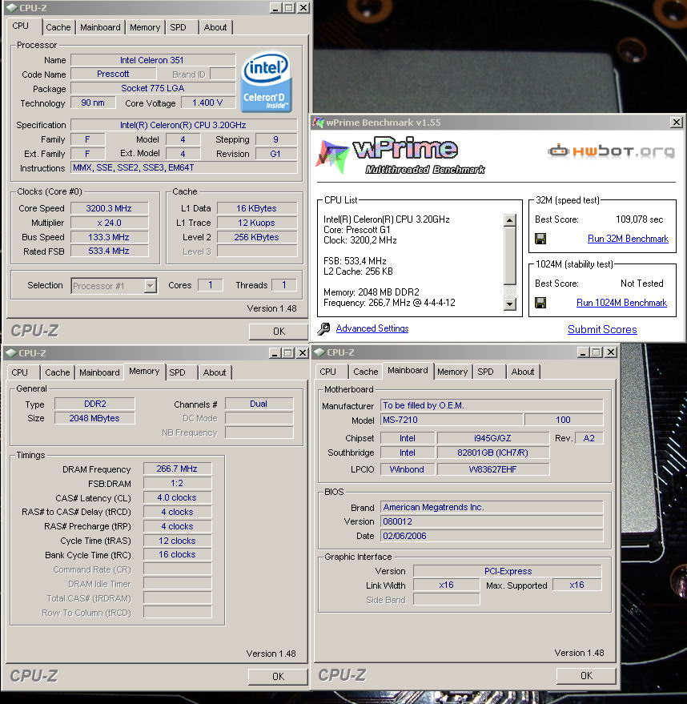Click the Manufacturer To be filled by O.E.M. field
The image size is (687, 704).
(492, 405)
